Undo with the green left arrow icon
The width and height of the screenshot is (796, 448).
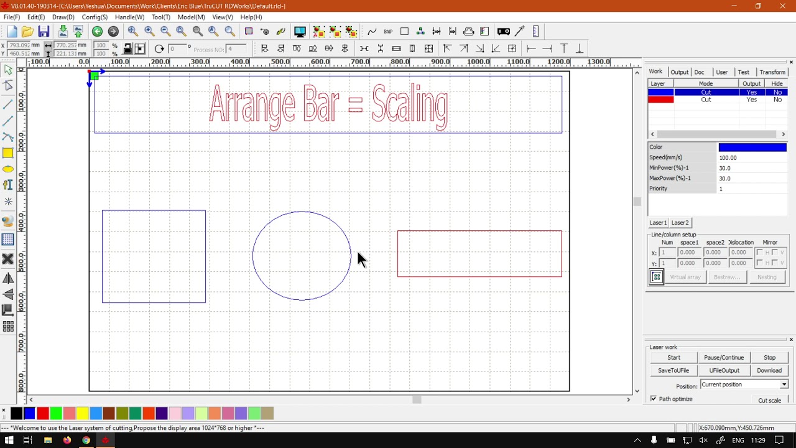(x=97, y=32)
